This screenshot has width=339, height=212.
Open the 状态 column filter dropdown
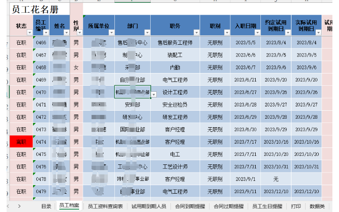(30, 33)
